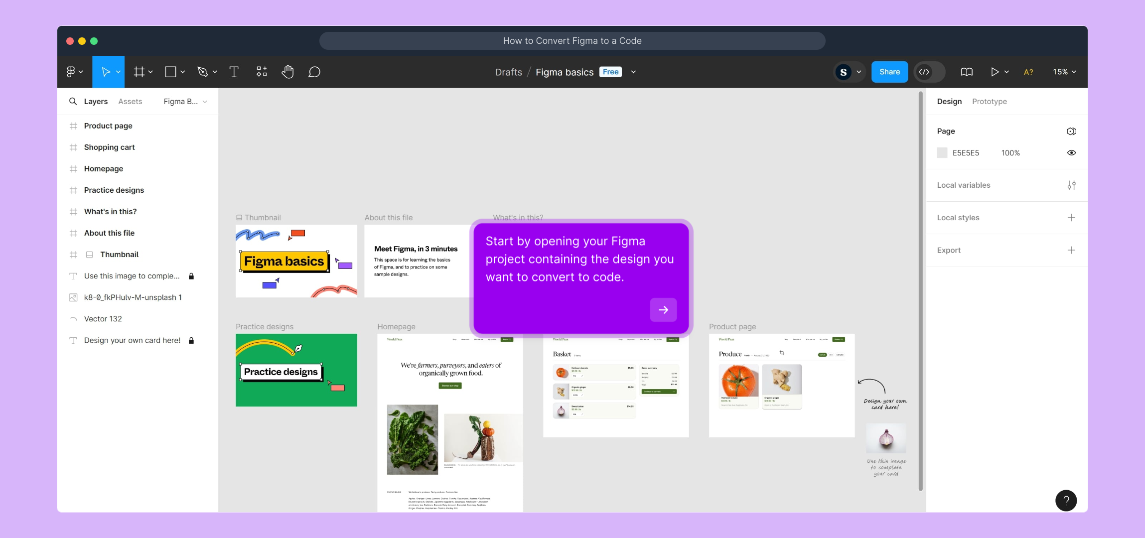The height and width of the screenshot is (538, 1145).
Task: Expand the zoom level 15% dropdown
Action: click(x=1064, y=72)
